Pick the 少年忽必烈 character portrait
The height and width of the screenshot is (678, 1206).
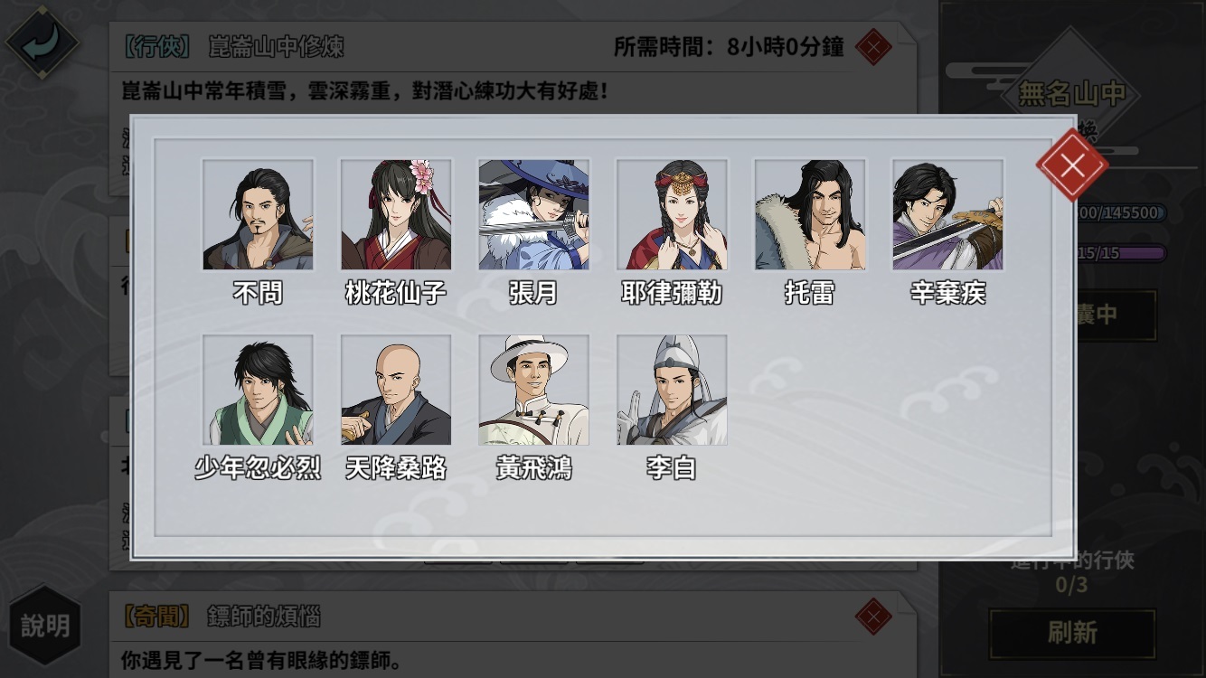(x=258, y=390)
